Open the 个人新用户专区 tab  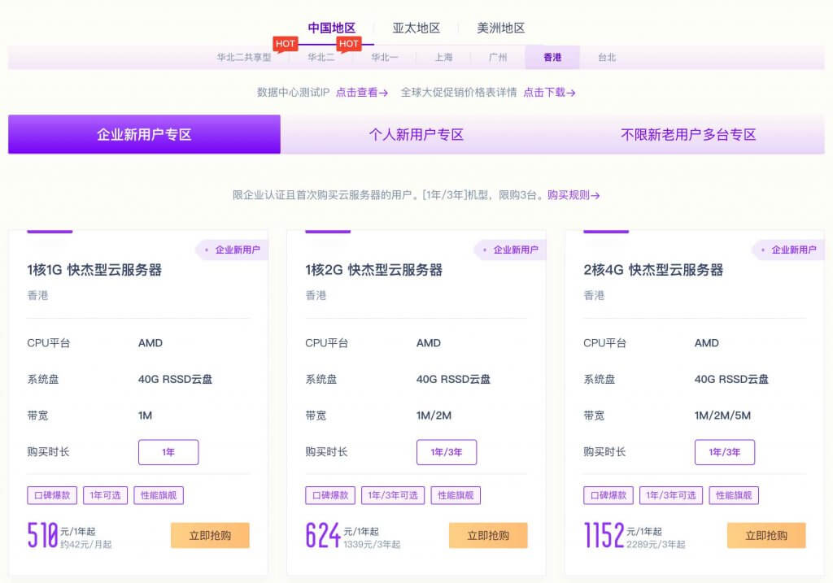coord(416,135)
